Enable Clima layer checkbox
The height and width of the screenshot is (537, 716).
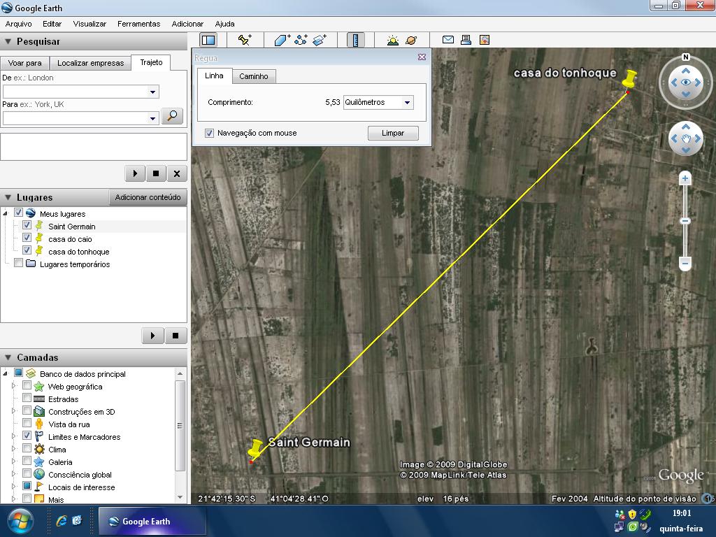pos(27,448)
